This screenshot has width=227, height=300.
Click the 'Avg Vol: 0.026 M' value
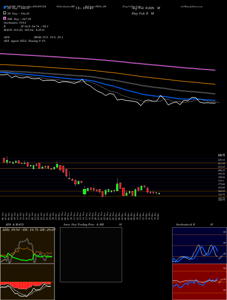(146, 8)
